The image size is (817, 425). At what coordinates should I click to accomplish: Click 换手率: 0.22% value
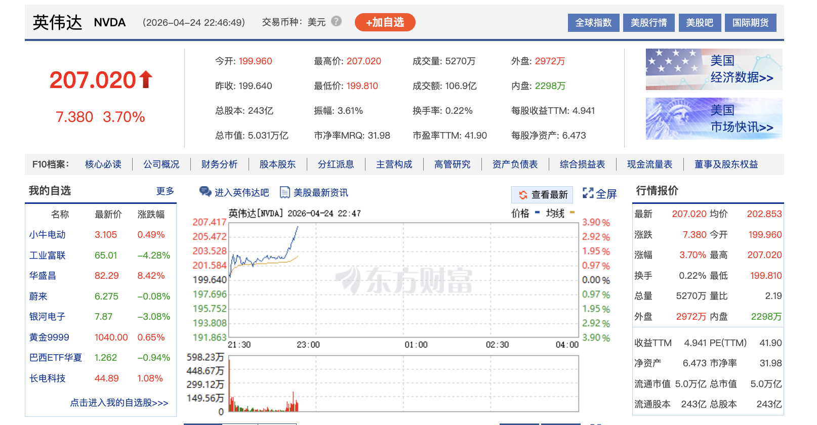(x=443, y=111)
